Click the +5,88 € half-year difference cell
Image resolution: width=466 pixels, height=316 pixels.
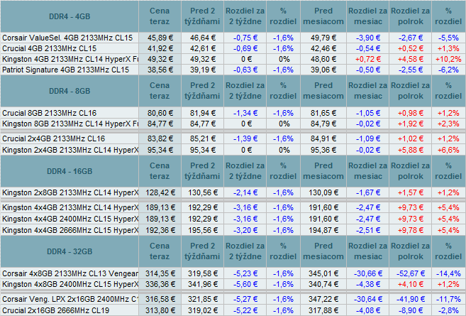pyautogui.click(x=411, y=150)
